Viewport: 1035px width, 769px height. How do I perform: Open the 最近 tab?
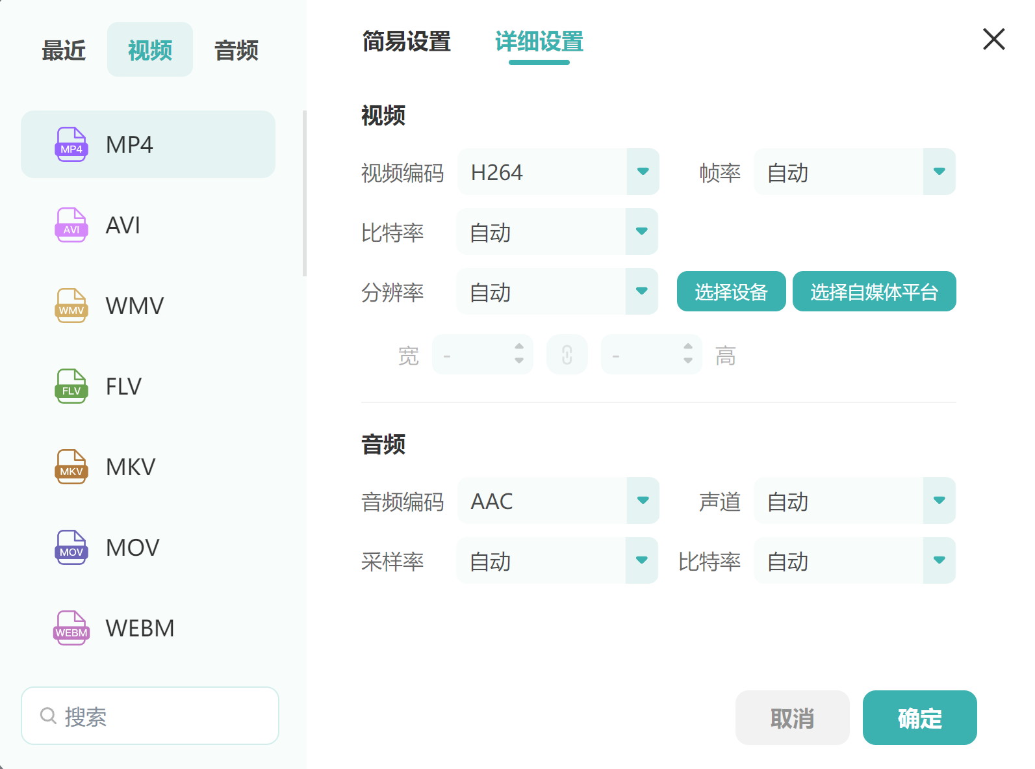(64, 50)
